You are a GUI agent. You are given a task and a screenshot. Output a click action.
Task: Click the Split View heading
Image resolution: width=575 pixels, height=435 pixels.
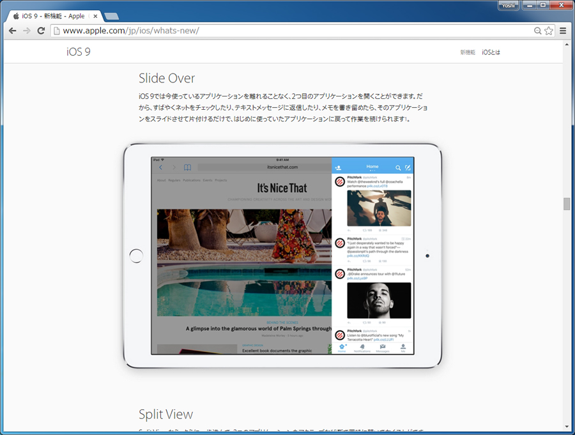pos(165,414)
